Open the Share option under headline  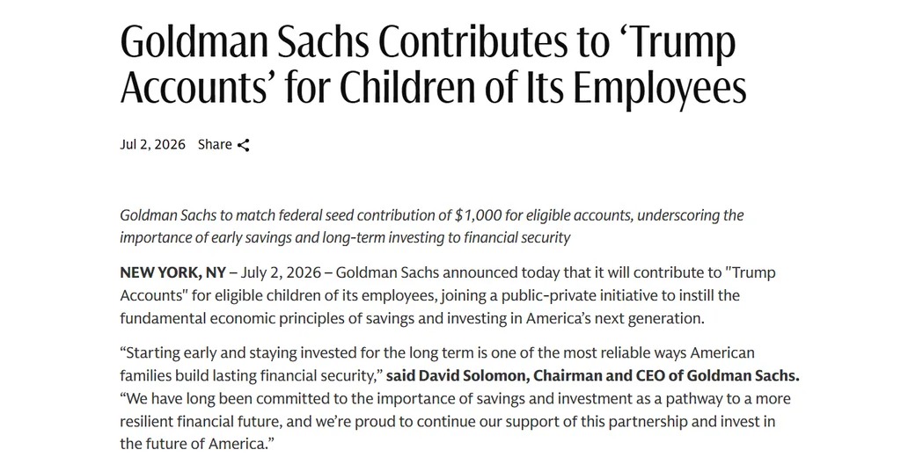pos(223,145)
